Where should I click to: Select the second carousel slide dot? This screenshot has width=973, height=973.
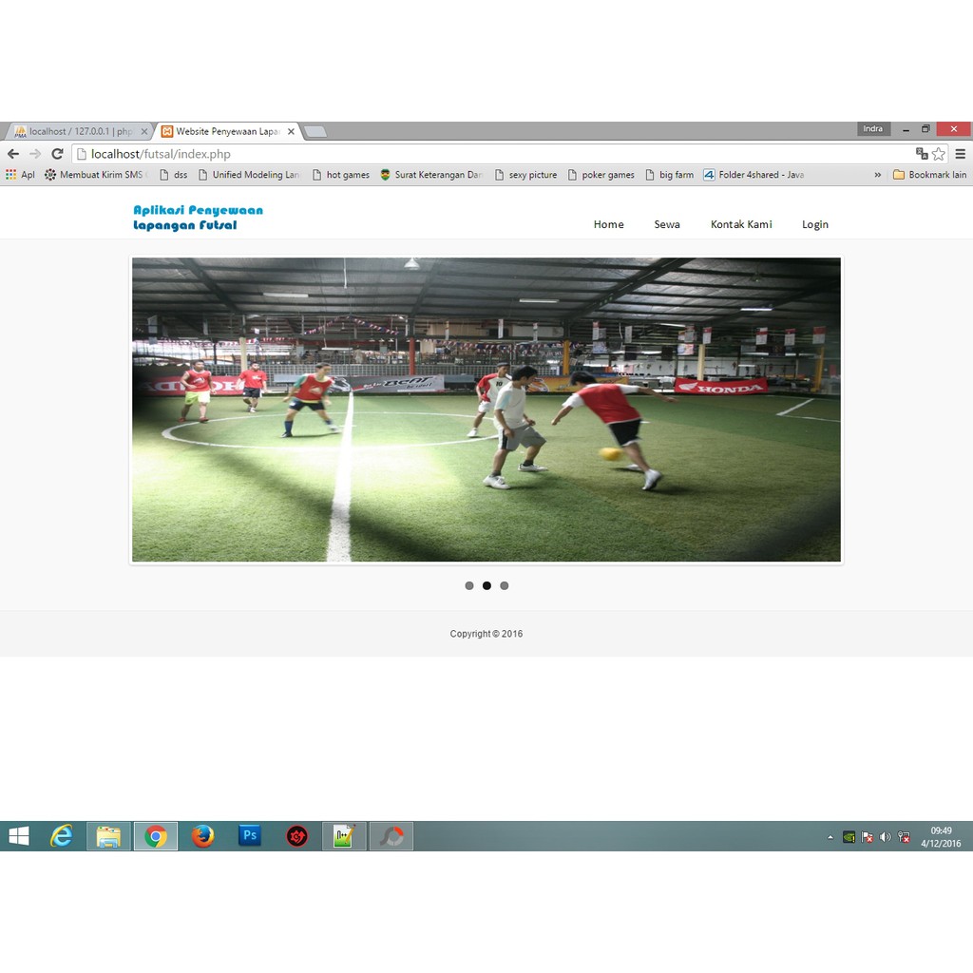point(486,585)
